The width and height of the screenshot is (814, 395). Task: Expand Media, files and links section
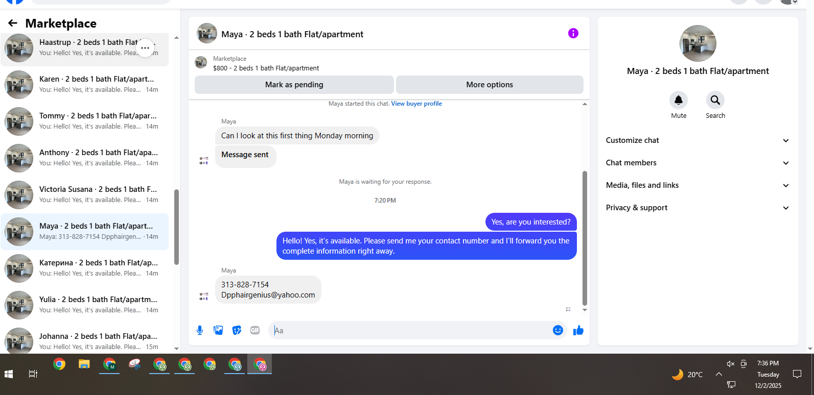[697, 185]
